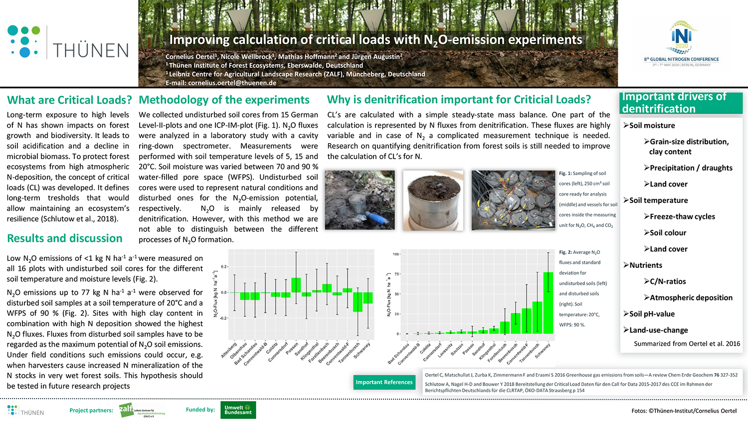
Task: Click the paragraph beginning 'We collected undisturbed soil cores'
Action: [228, 177]
